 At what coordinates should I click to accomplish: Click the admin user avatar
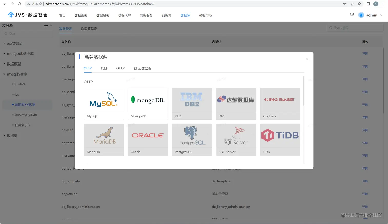coord(361,15)
